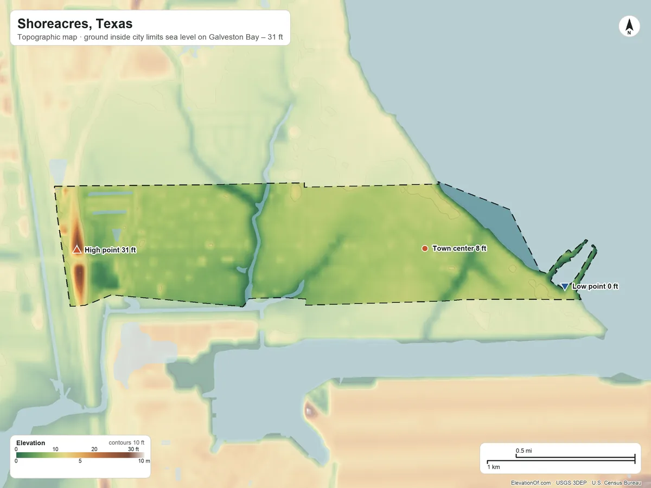Click the topographic map subtitle text
Screen dimensions: 651x488
pyautogui.click(x=150, y=38)
